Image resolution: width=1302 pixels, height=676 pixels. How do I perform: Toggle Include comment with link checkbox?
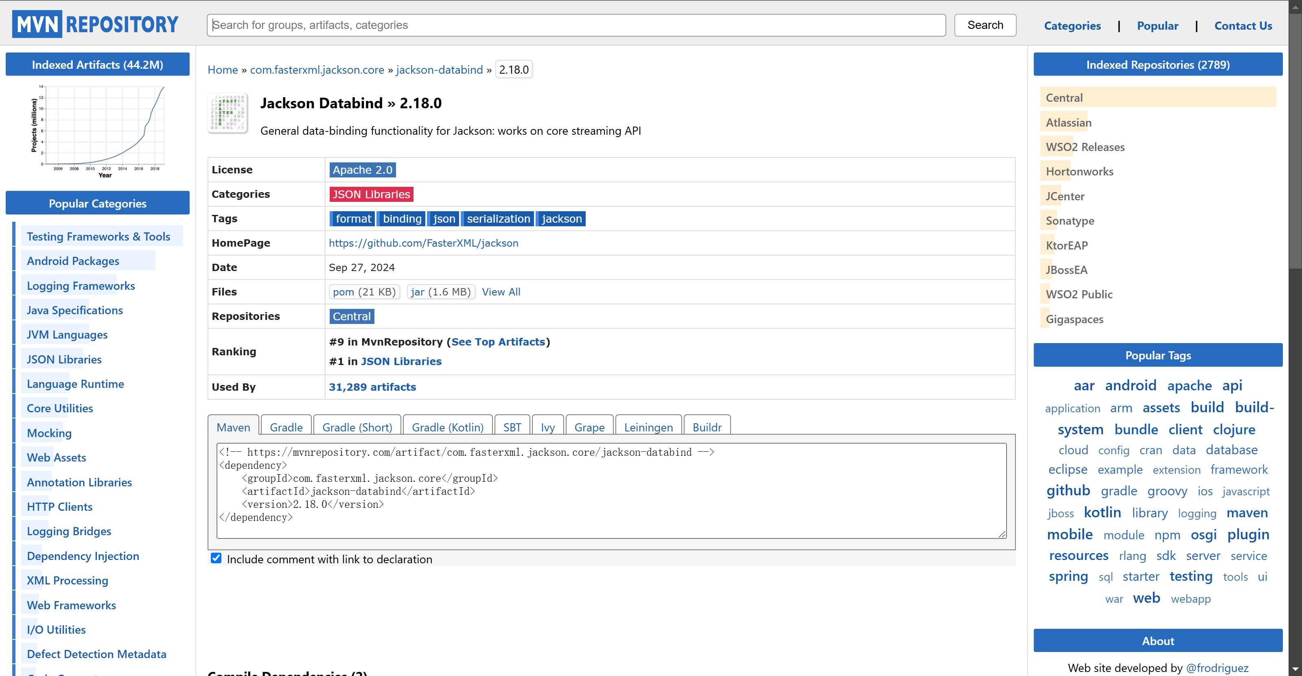217,558
